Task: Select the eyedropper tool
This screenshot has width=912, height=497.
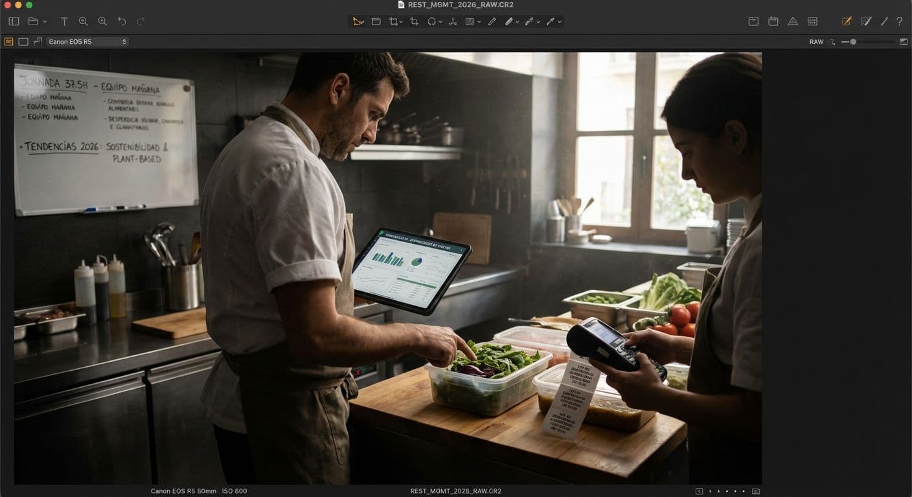Action: [529, 21]
